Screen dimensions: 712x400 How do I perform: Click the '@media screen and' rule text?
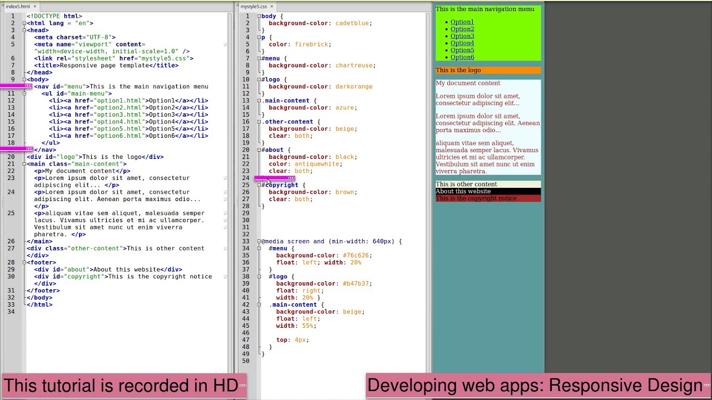pyautogui.click(x=294, y=241)
